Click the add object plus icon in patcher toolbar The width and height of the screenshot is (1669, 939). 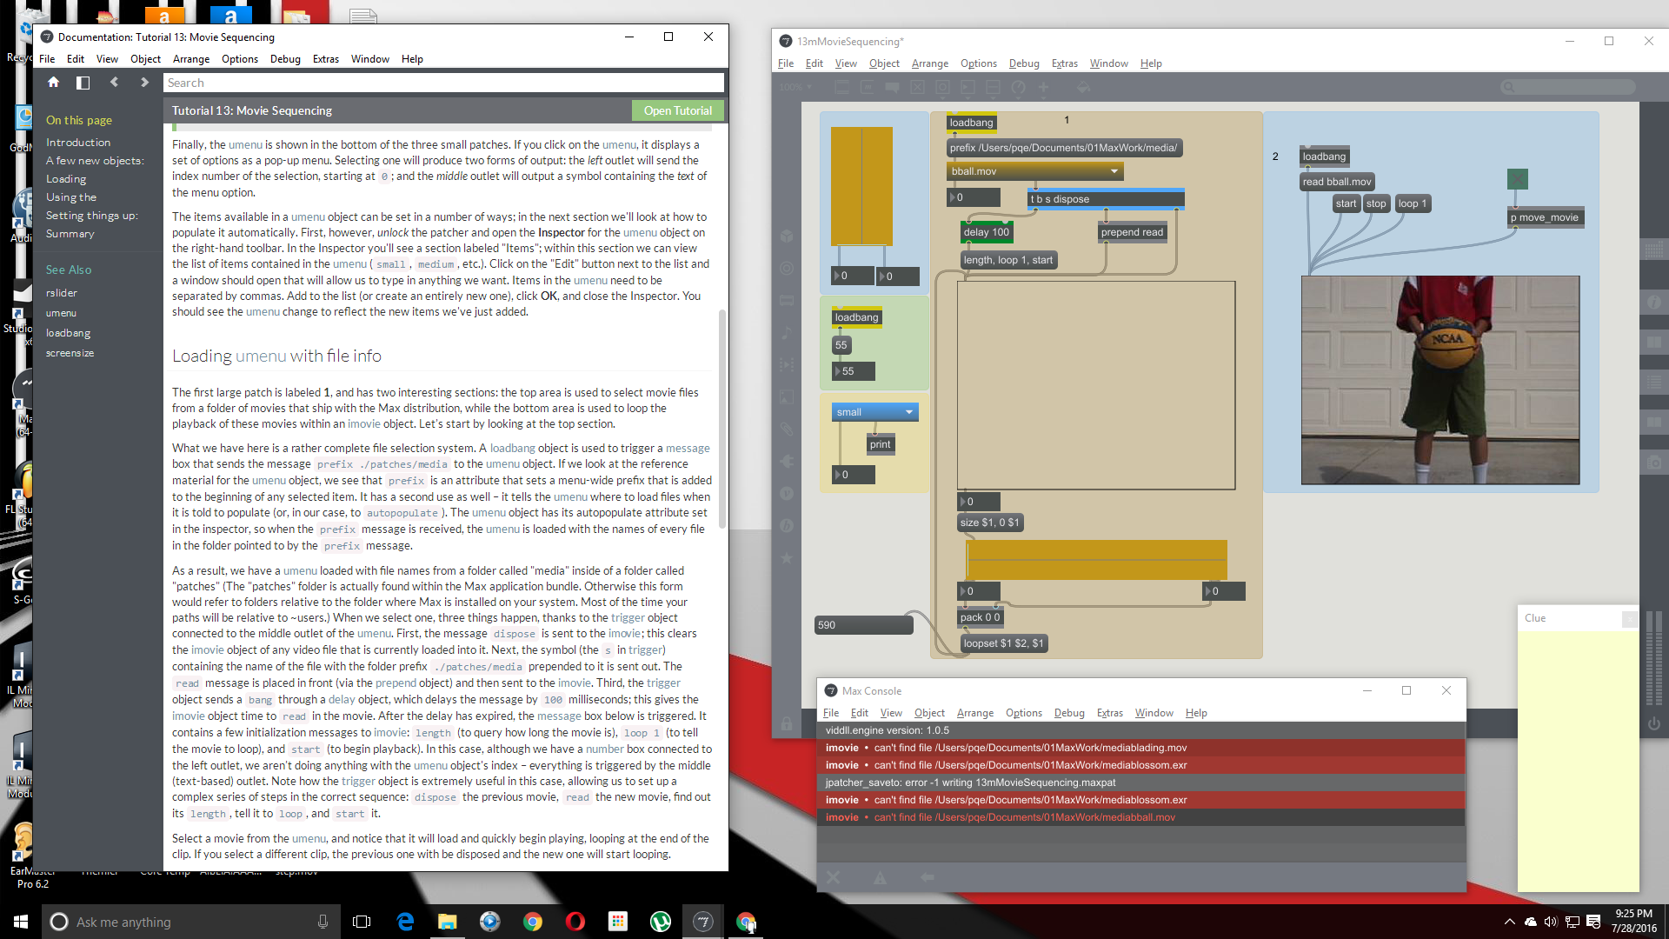[x=1044, y=87]
